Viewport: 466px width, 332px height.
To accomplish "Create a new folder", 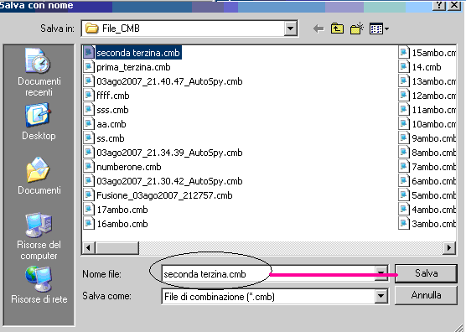I will [x=357, y=29].
